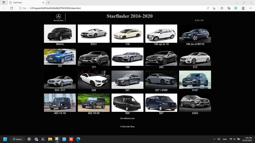Select the 257 \ X290 image
The image size is (255, 143).
pyautogui.click(x=161, y=80)
